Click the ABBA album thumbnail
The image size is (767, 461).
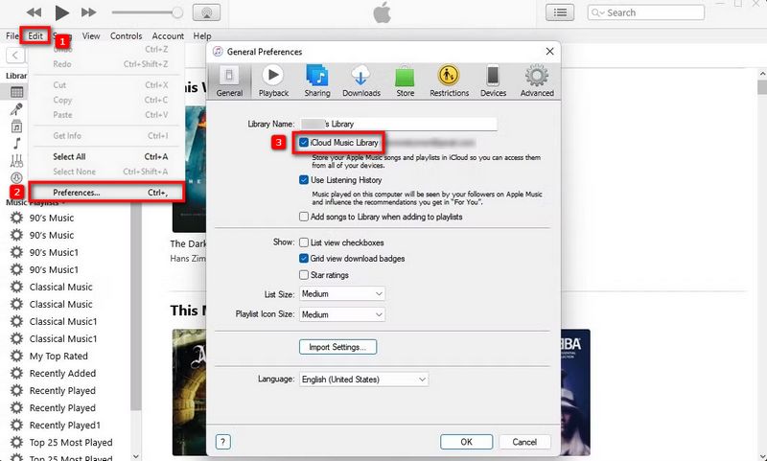(576, 392)
